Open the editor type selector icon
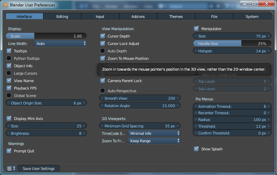This screenshot has width=277, height=175. [11, 168]
